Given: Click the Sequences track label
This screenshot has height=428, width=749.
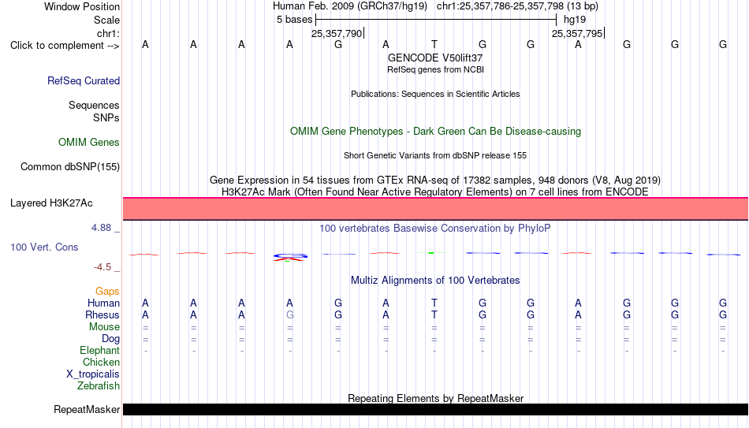Looking at the screenshot, I should coord(94,105).
